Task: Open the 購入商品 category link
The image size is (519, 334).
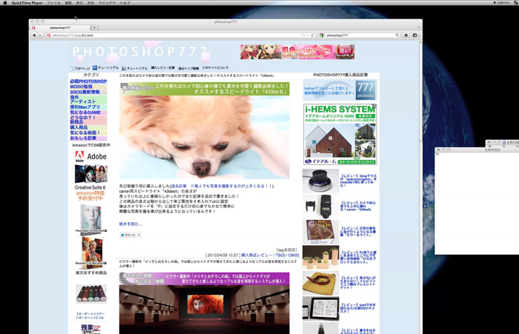Action: pyautogui.click(x=88, y=127)
